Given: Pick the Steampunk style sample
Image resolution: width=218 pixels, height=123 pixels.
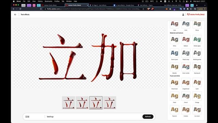Looking at the screenshot, I should [x=197, y=67].
